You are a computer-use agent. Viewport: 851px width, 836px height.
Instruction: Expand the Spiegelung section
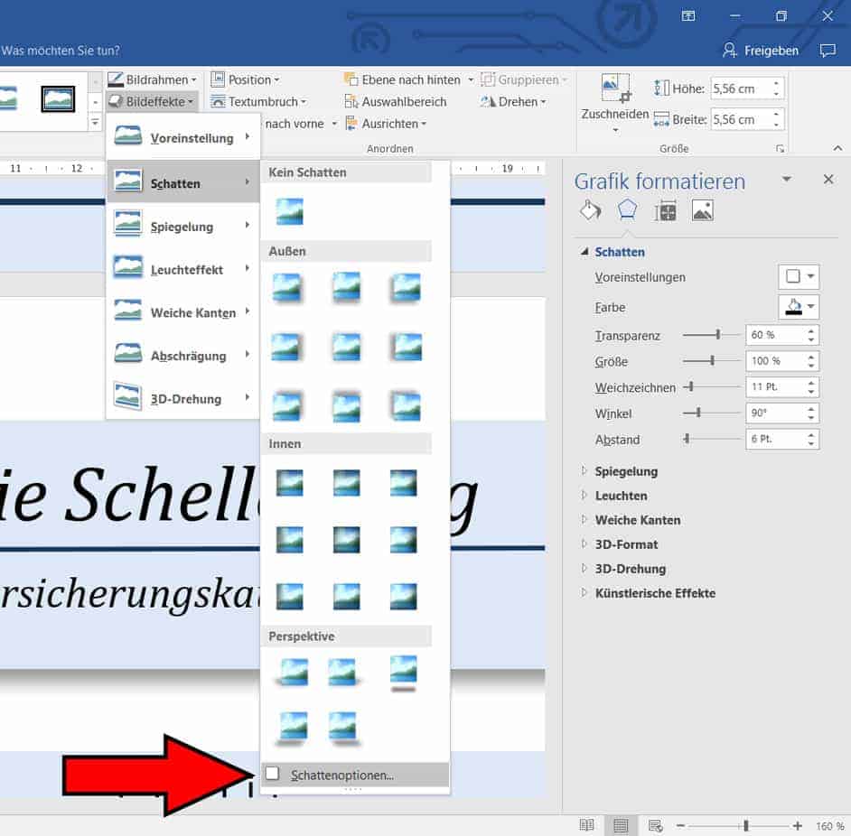coord(584,471)
